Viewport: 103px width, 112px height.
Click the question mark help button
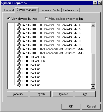(95, 3)
